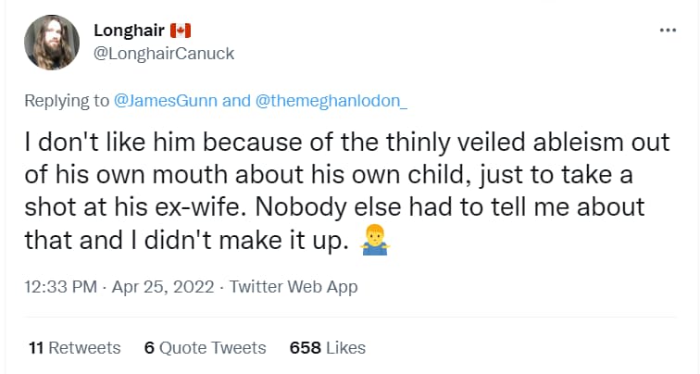Open the Twitter Web App source link

pyautogui.click(x=294, y=287)
